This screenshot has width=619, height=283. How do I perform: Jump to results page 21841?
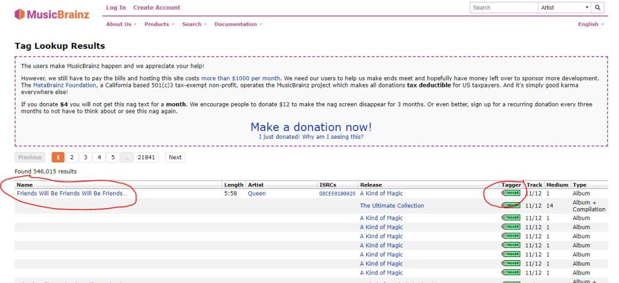tap(146, 157)
